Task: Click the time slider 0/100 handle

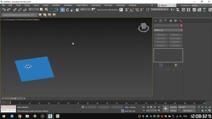Action: (x=13, y=99)
